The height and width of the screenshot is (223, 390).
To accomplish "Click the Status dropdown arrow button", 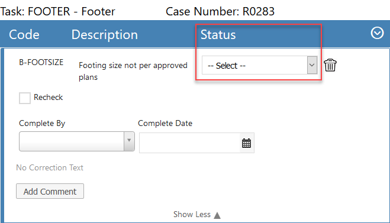I will pyautogui.click(x=312, y=65).
